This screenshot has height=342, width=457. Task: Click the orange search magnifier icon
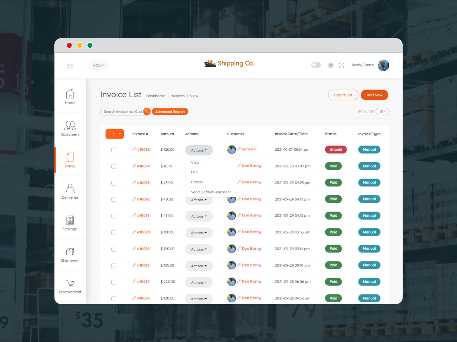147,112
